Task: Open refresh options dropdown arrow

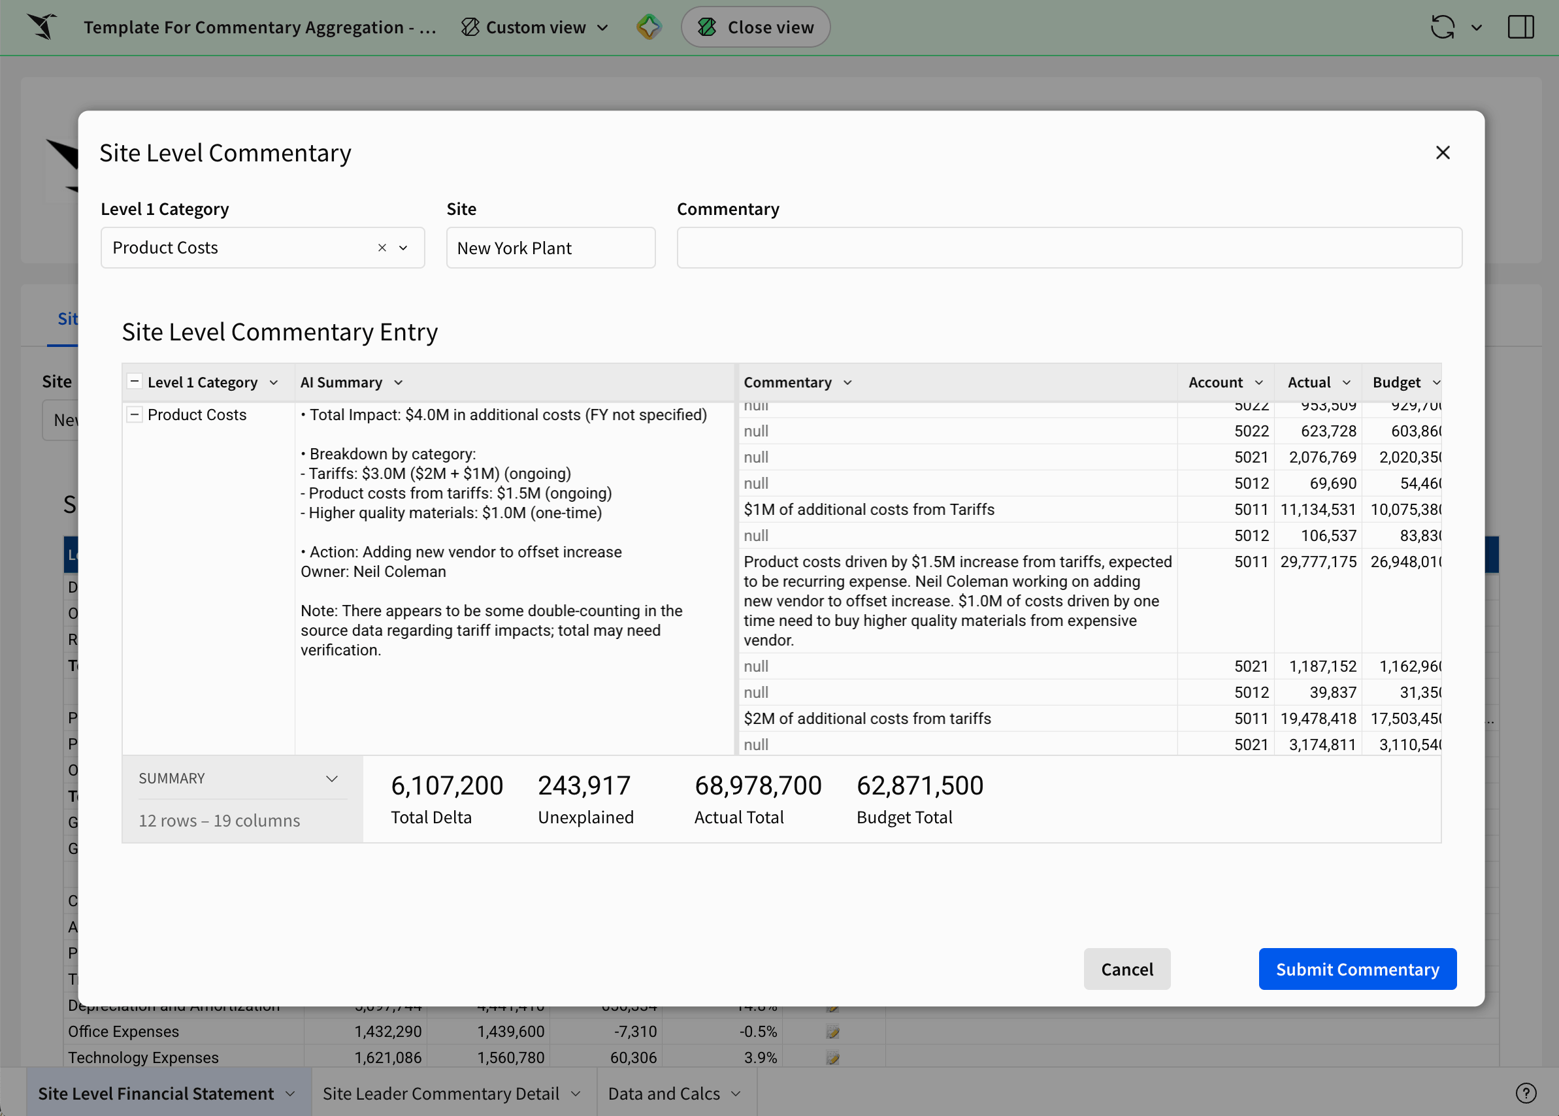Action: pos(1477,27)
